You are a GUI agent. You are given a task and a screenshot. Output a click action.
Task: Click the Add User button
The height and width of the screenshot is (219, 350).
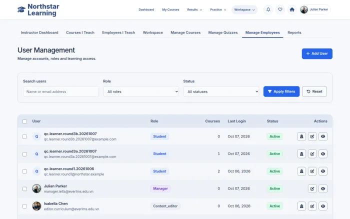(317, 53)
